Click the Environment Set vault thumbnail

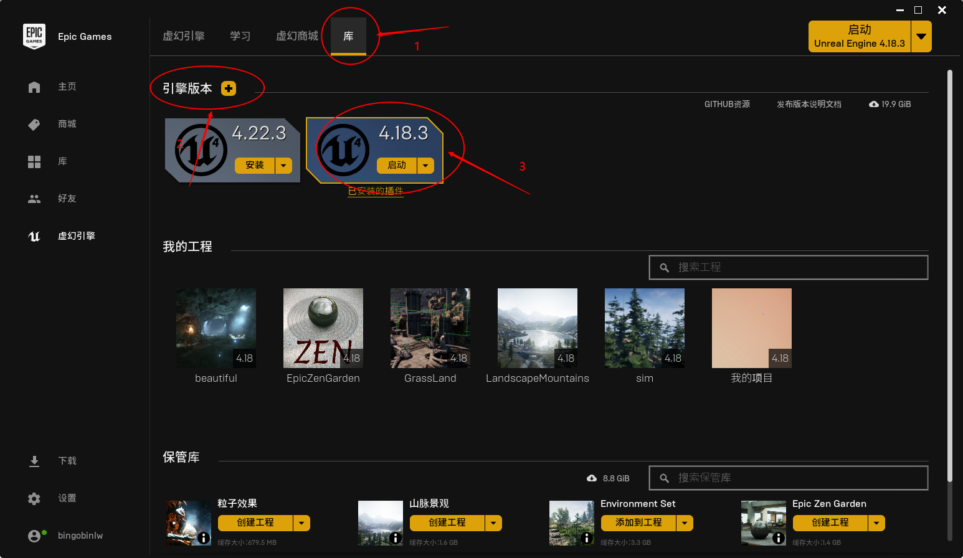pyautogui.click(x=572, y=523)
